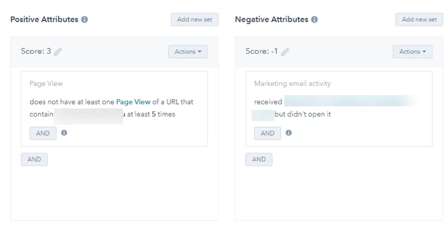The height and width of the screenshot is (226, 448).
Task: Select the Marketing email activity rule title
Action: tap(292, 84)
